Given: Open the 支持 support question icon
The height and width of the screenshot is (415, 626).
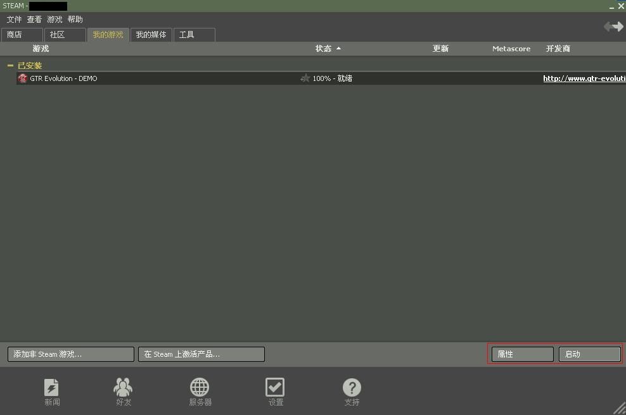Looking at the screenshot, I should (x=352, y=387).
